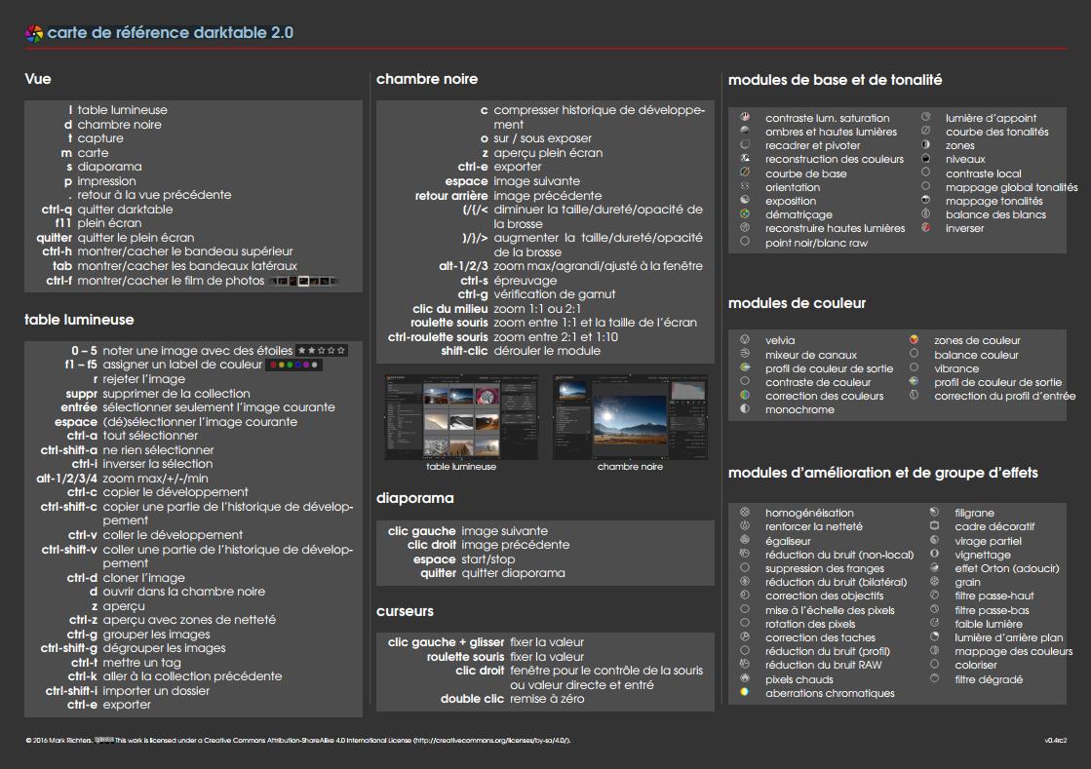Click the "mixeur de canaux" icon
This screenshot has height=769, width=1091.
tap(745, 354)
